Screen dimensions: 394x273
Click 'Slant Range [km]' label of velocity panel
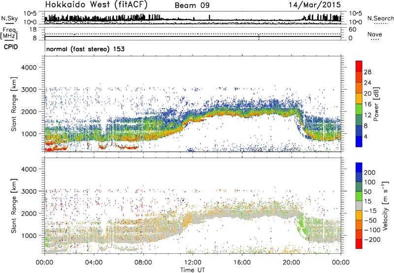click(x=14, y=206)
